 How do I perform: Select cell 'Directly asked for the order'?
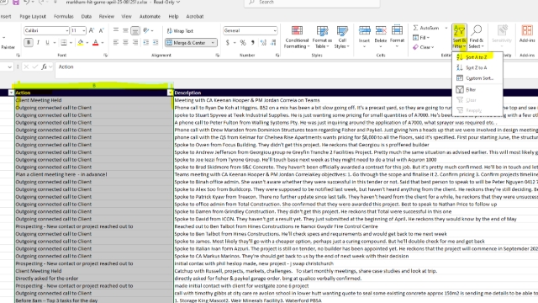[x=94, y=279]
